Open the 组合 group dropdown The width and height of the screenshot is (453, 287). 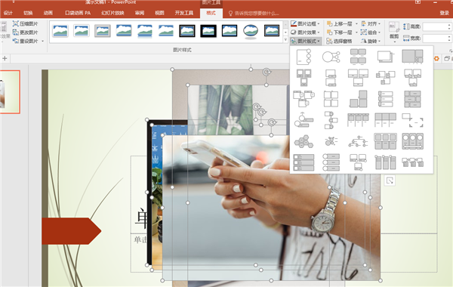point(371,32)
